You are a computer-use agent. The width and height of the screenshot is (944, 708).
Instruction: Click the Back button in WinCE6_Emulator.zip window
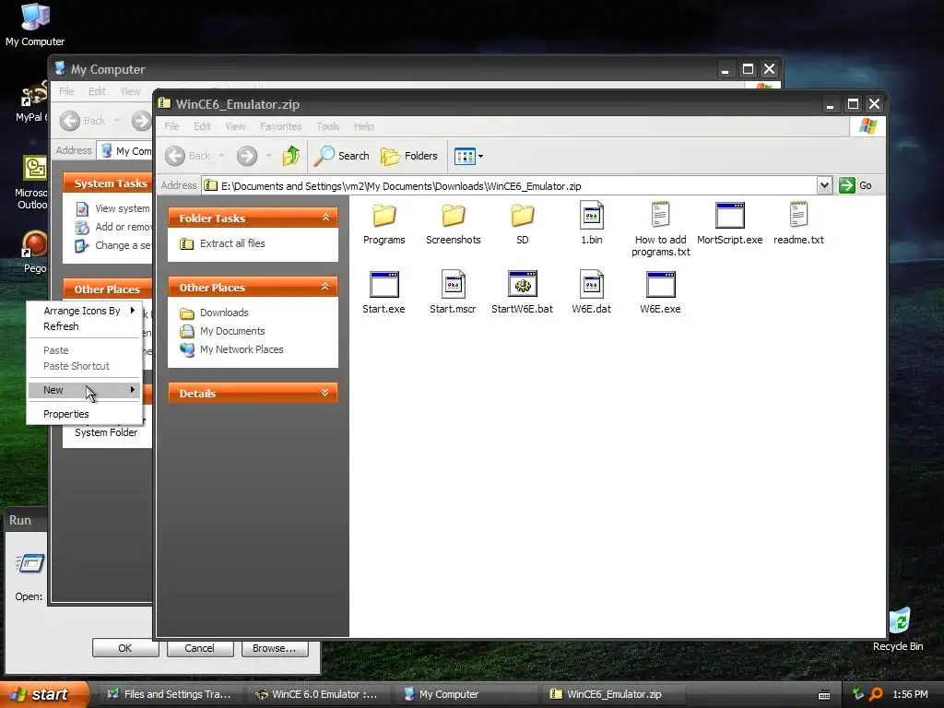[187, 156]
